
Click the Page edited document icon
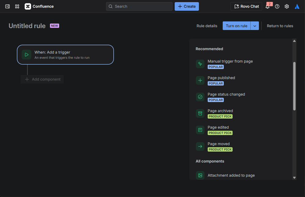click(x=200, y=130)
